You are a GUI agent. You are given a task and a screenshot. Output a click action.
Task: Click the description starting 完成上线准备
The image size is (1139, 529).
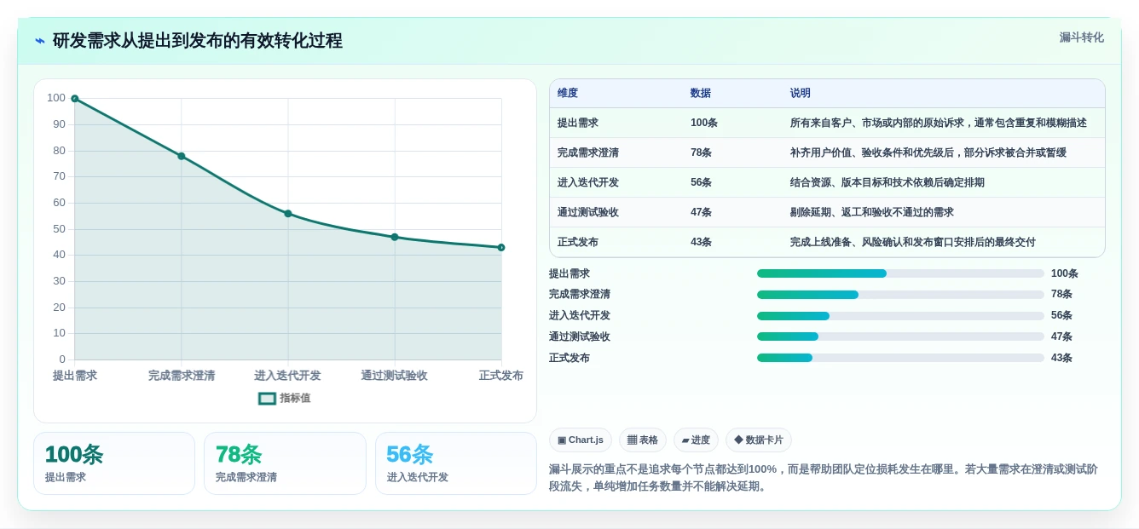coord(913,242)
